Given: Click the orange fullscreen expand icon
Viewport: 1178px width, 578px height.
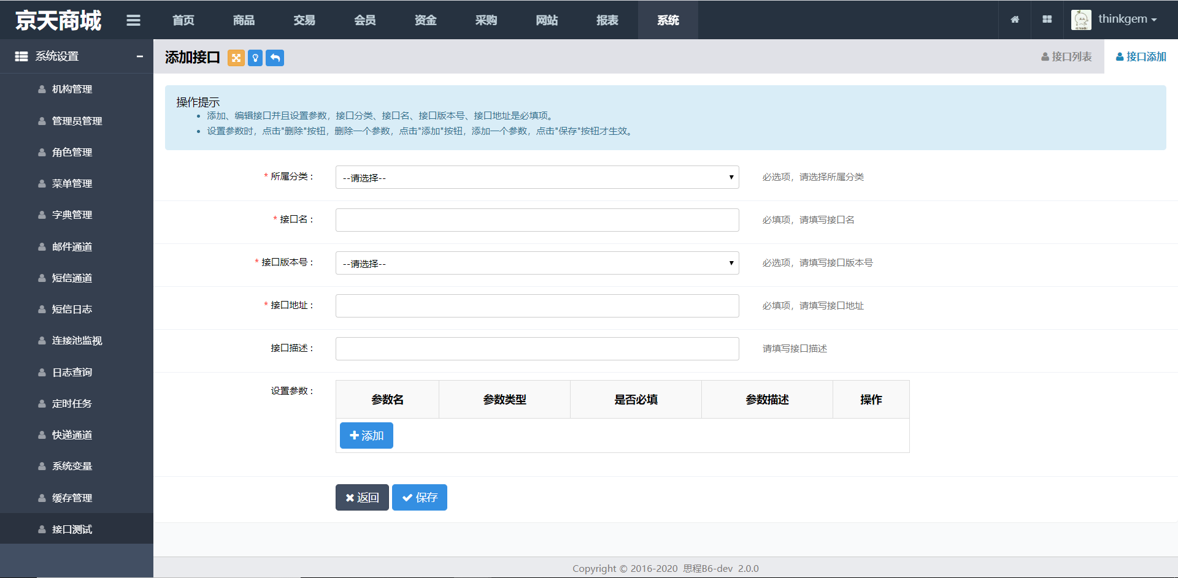Looking at the screenshot, I should coord(236,58).
